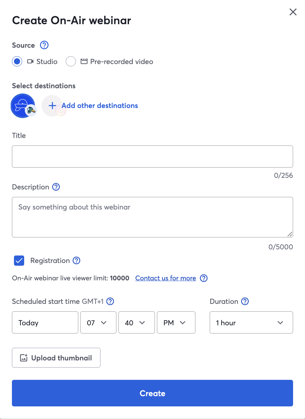The width and height of the screenshot is (305, 419).
Task: Open the Duration dropdown set to 1 hour
Action: [251, 322]
